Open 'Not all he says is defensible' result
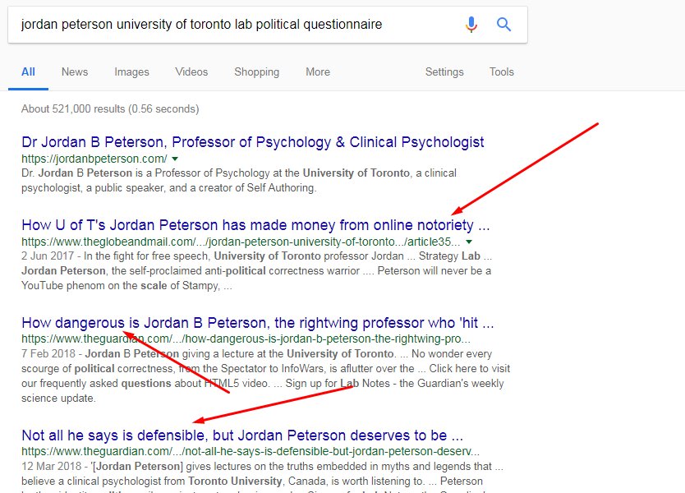Screen dimensions: 685x493 (x=242, y=435)
